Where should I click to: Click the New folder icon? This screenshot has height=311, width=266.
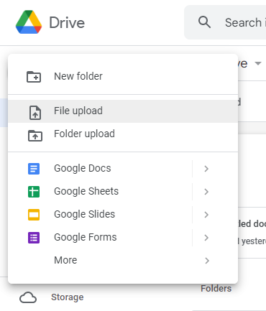[34, 77]
